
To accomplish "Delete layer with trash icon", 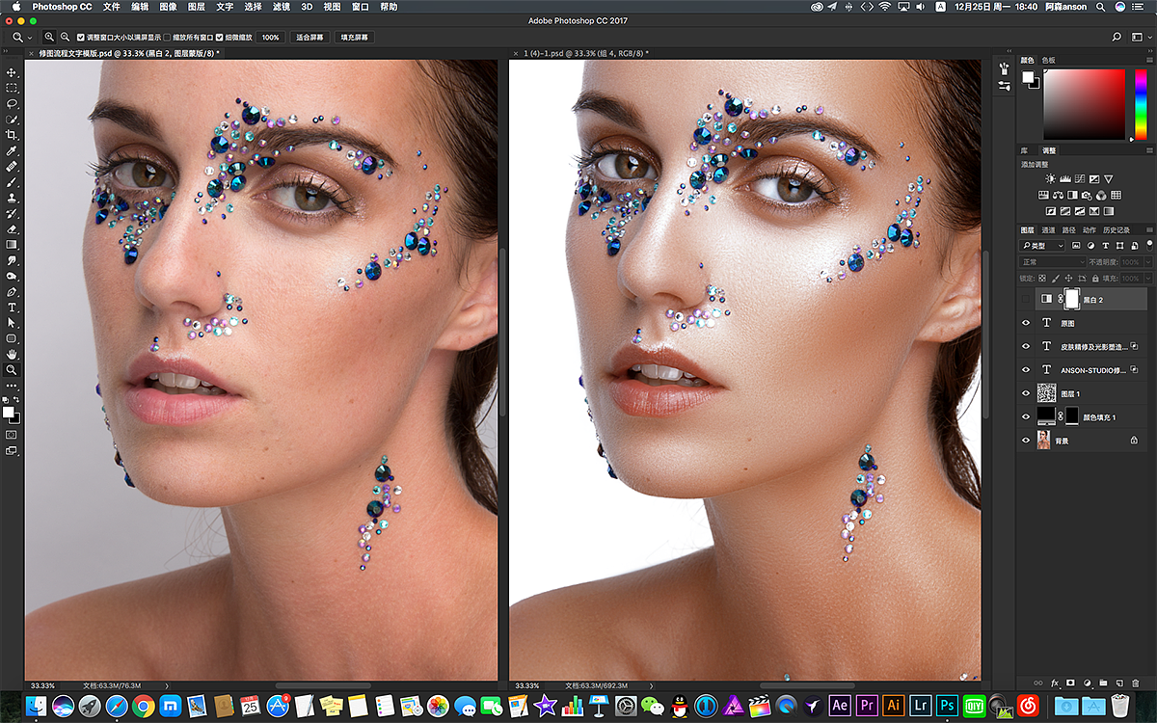I will 1135,683.
